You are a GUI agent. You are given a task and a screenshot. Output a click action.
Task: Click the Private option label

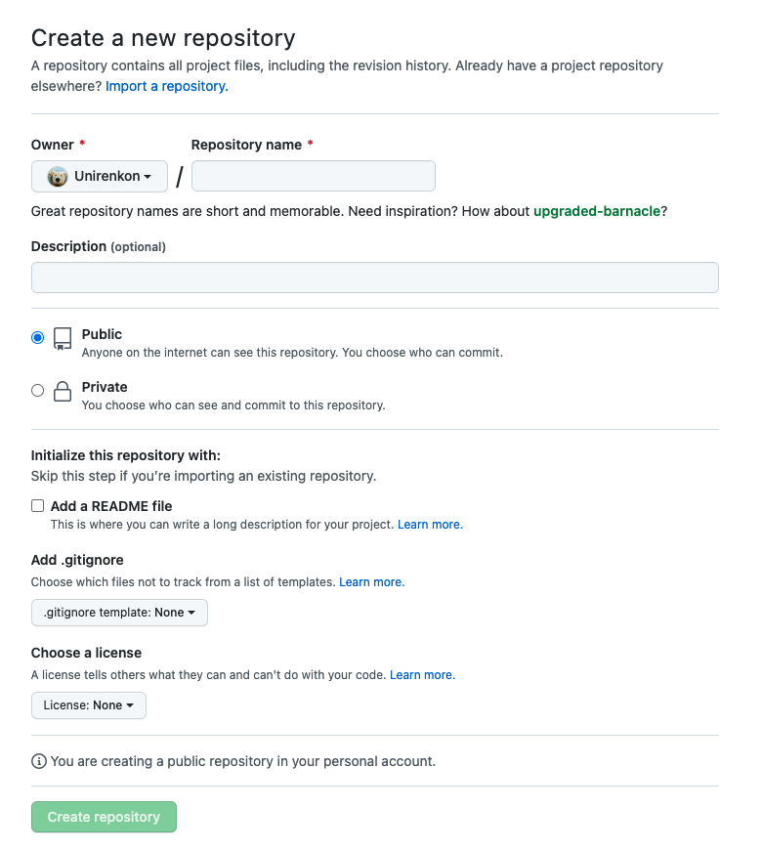pyautogui.click(x=105, y=387)
